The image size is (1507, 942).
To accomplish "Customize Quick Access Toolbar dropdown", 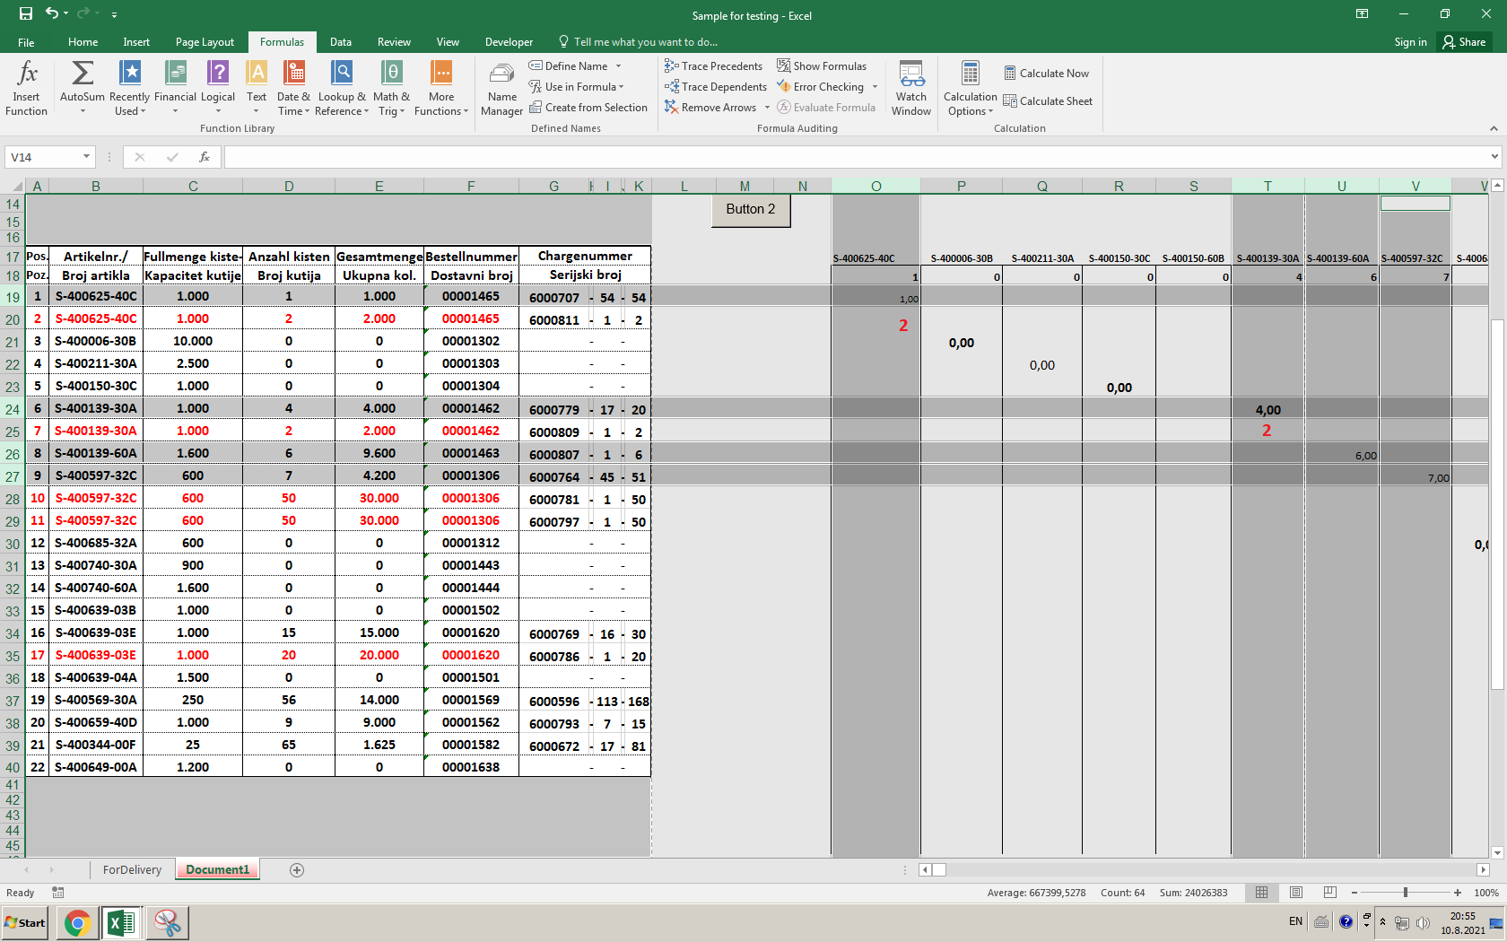I will 115,14.
